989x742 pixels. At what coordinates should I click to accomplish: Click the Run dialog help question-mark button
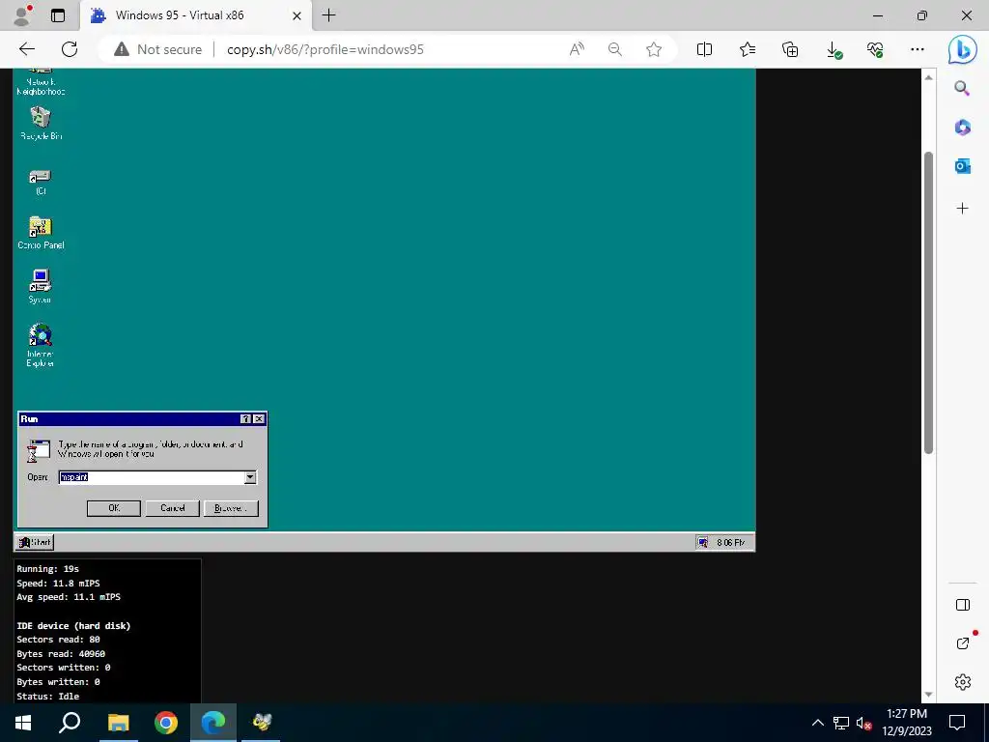246,419
